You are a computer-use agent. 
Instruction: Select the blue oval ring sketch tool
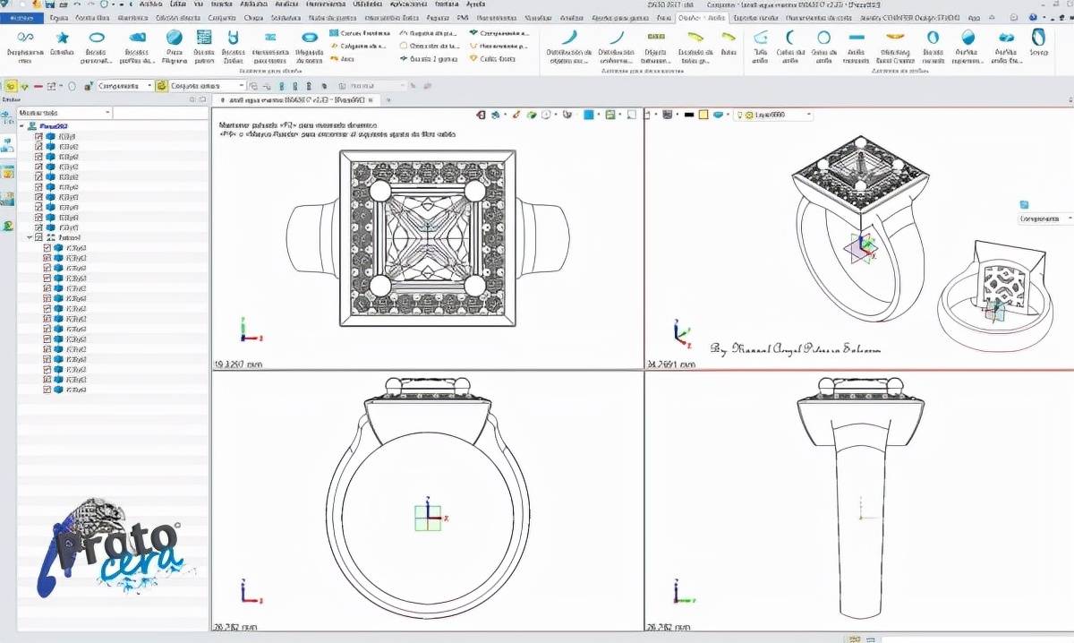pyautogui.click(x=97, y=38)
